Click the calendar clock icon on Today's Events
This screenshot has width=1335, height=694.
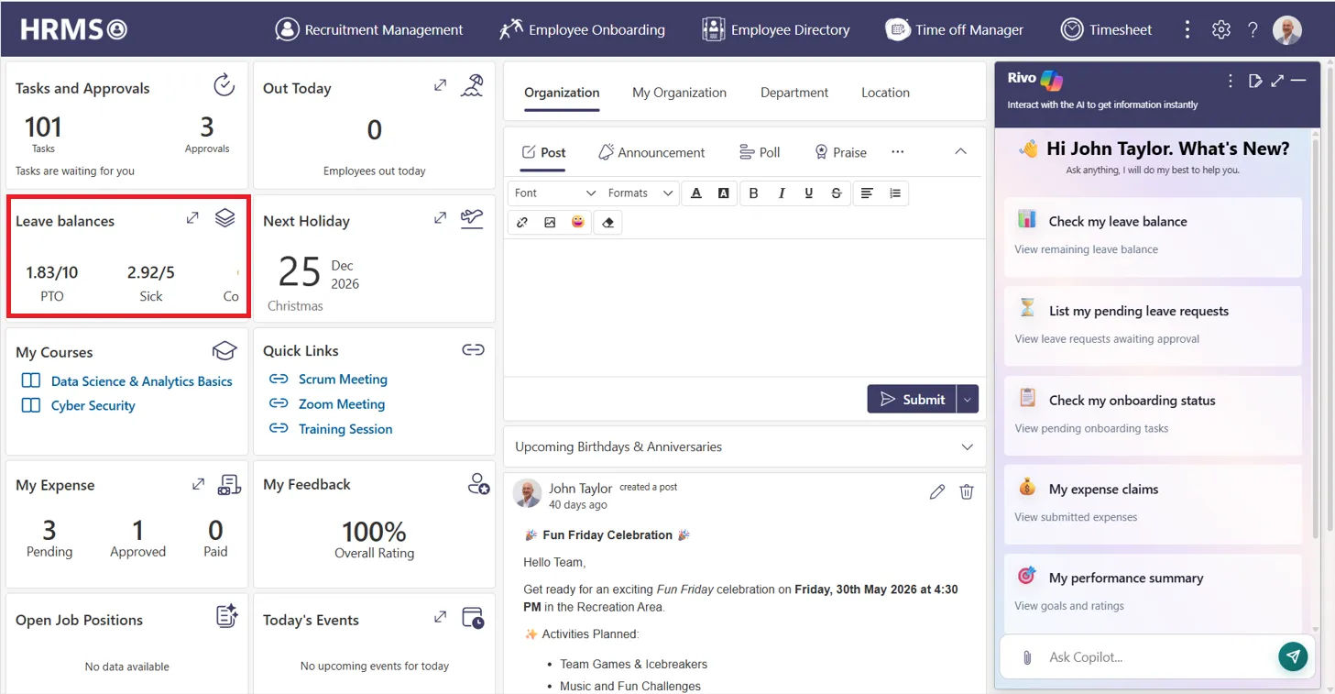click(473, 618)
